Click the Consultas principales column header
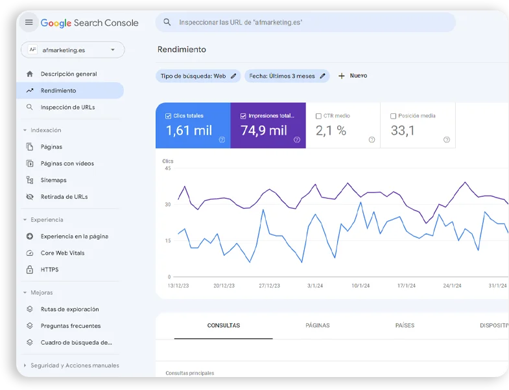The image size is (509, 390). (189, 373)
